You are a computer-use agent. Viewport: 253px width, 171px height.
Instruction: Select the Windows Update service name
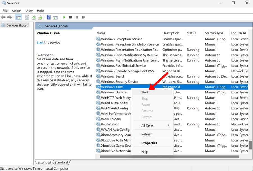coord(114,92)
